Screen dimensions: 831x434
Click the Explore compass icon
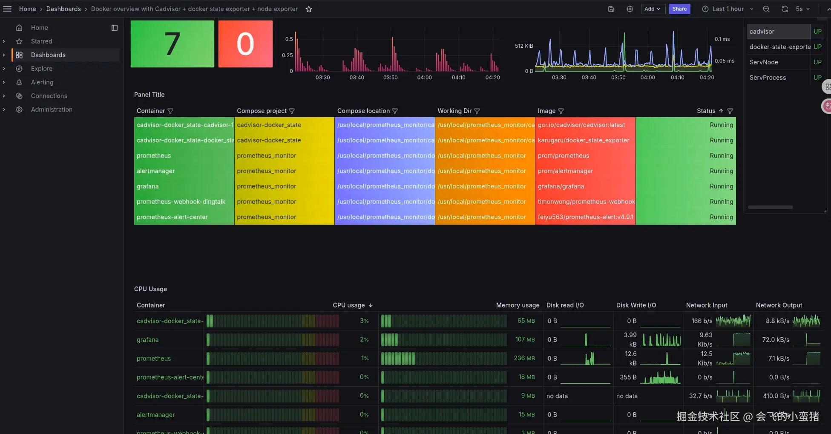coord(19,69)
